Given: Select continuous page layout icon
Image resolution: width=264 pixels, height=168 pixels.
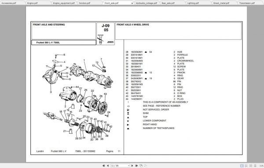Looking at the screenshot, I should 246,166.
